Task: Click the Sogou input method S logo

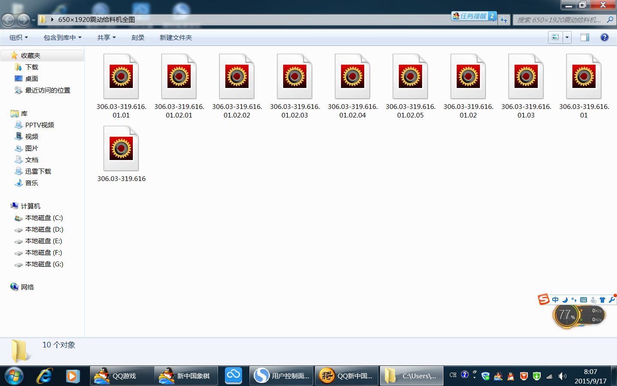Action: [x=544, y=299]
